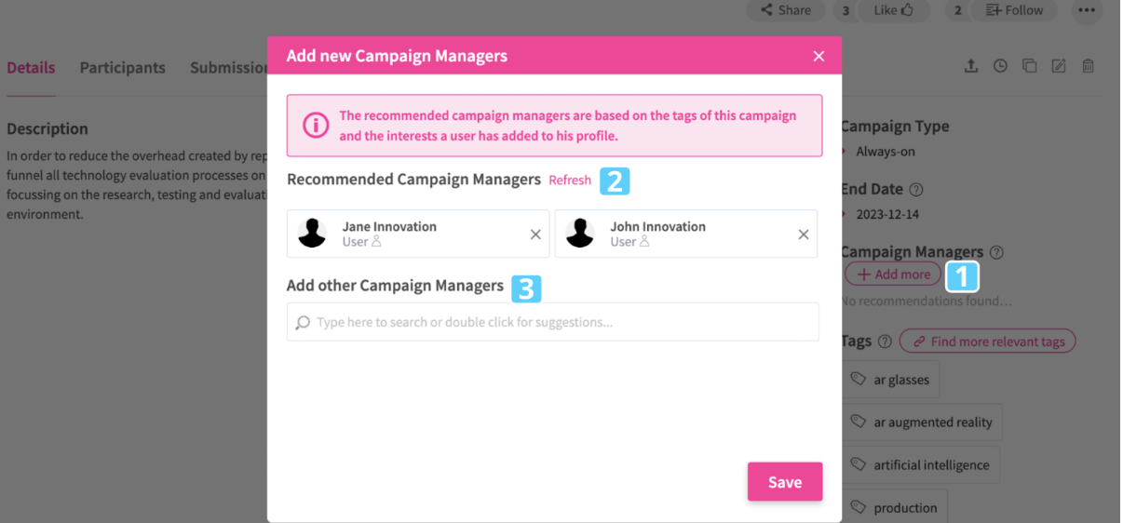Click Find more relevant tags
This screenshot has height=523, width=1123.
987,342
